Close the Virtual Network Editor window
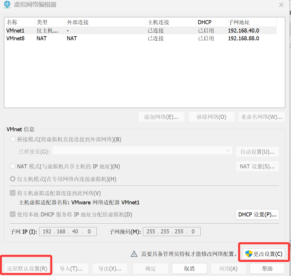291x276 pixels. 281,5
